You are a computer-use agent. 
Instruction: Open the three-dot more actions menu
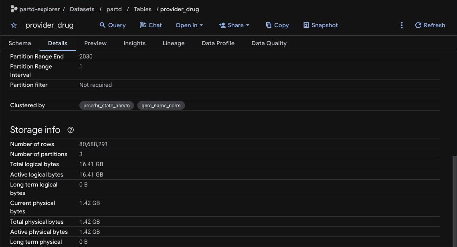pos(402,25)
